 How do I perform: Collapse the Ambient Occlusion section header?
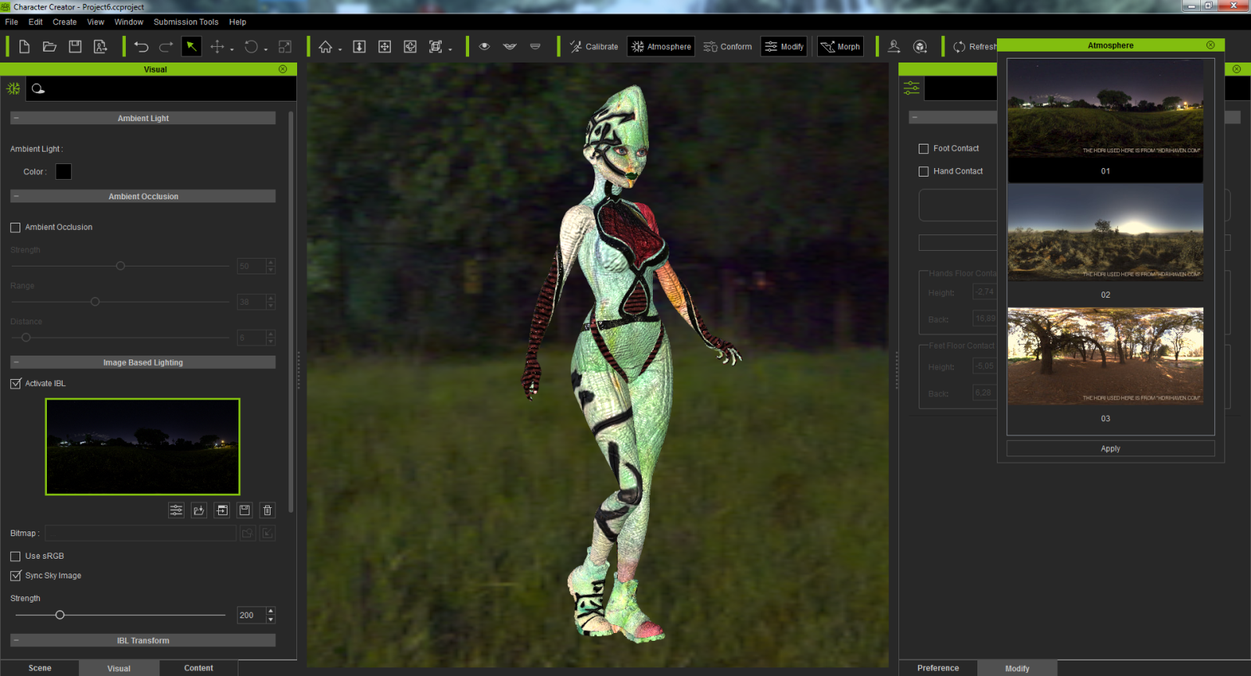pos(143,196)
